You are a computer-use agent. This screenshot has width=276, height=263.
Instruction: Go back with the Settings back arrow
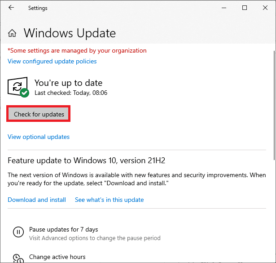tap(11, 8)
